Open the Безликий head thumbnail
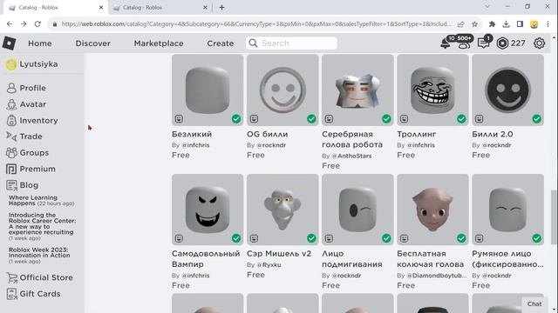558x313 pixels. pos(208,90)
